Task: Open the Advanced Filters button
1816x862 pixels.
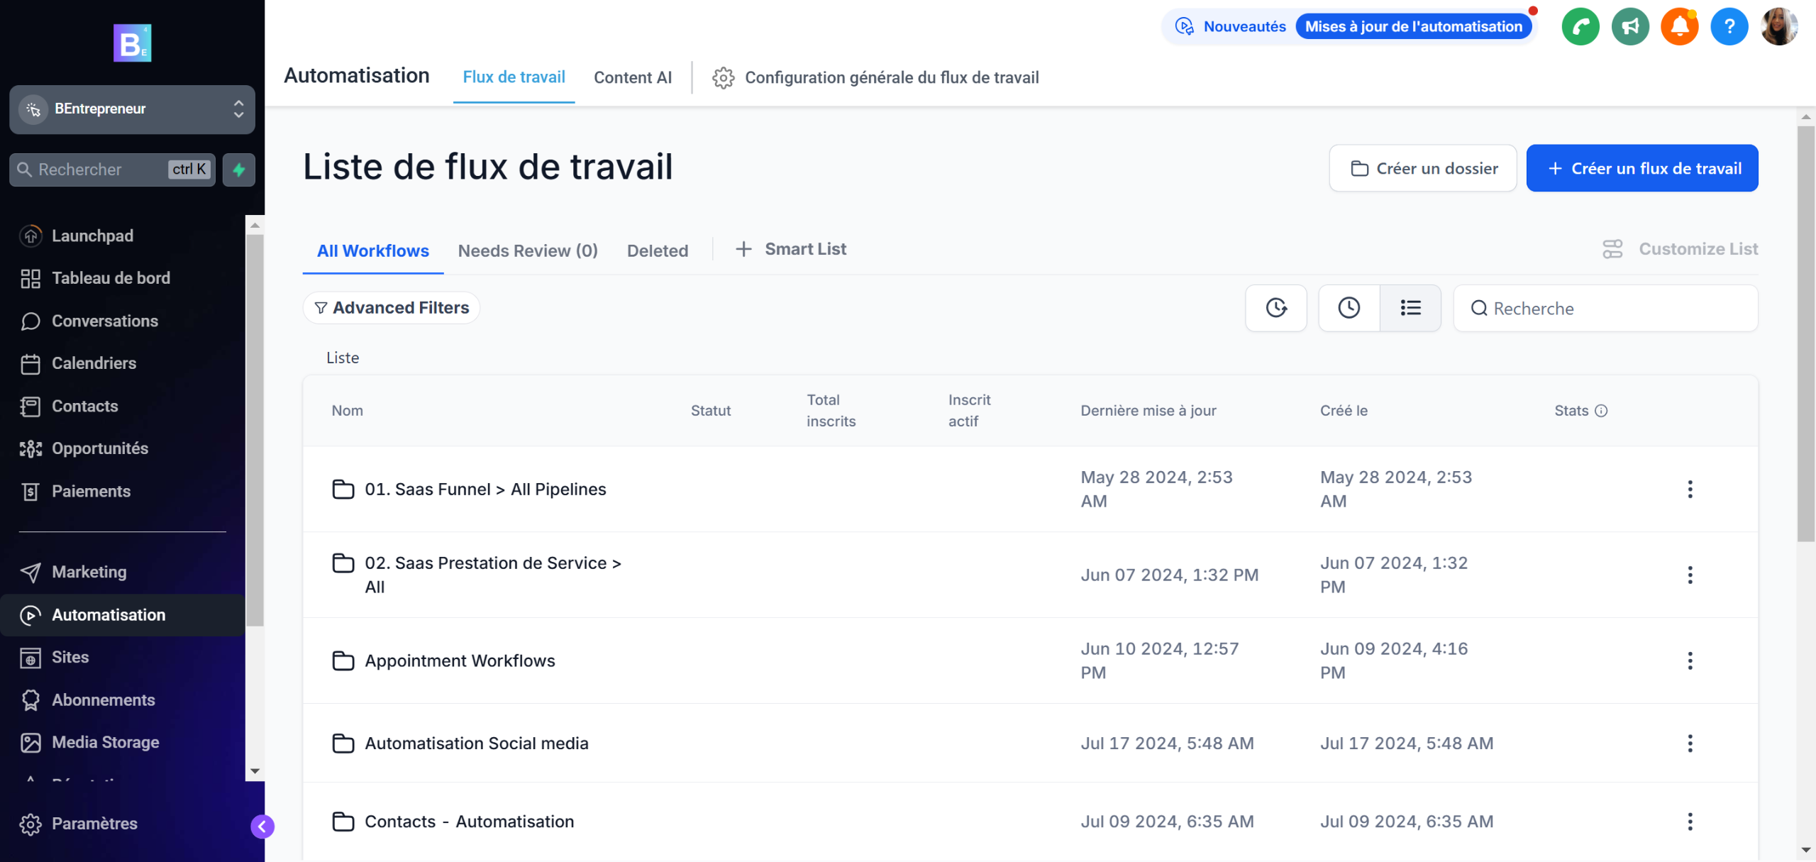Action: coord(392,308)
